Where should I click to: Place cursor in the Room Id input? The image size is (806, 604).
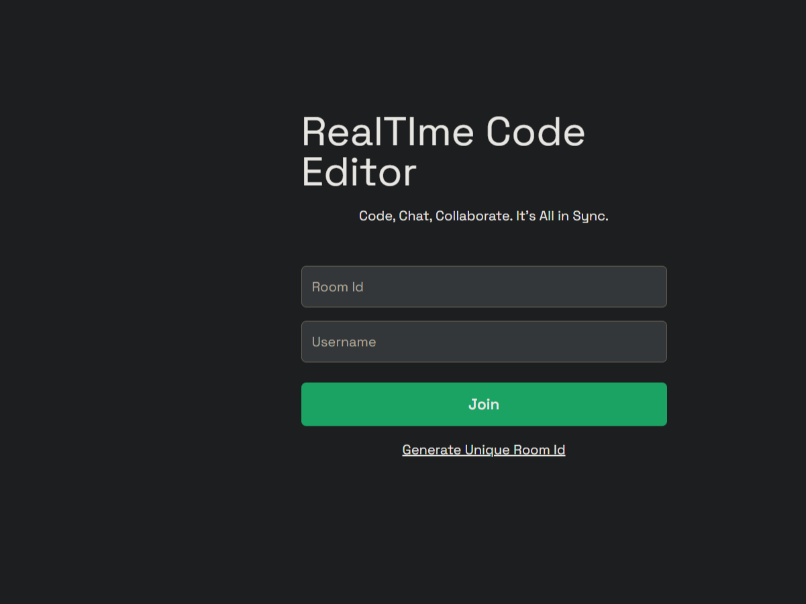pos(483,286)
